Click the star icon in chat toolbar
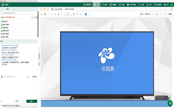Image resolution: width=174 pixels, height=108 pixels. click(15, 77)
